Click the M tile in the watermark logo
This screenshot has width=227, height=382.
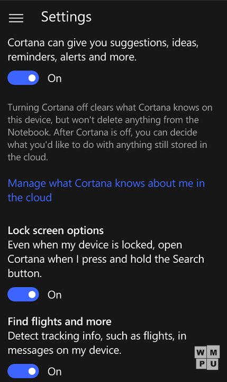(x=213, y=352)
